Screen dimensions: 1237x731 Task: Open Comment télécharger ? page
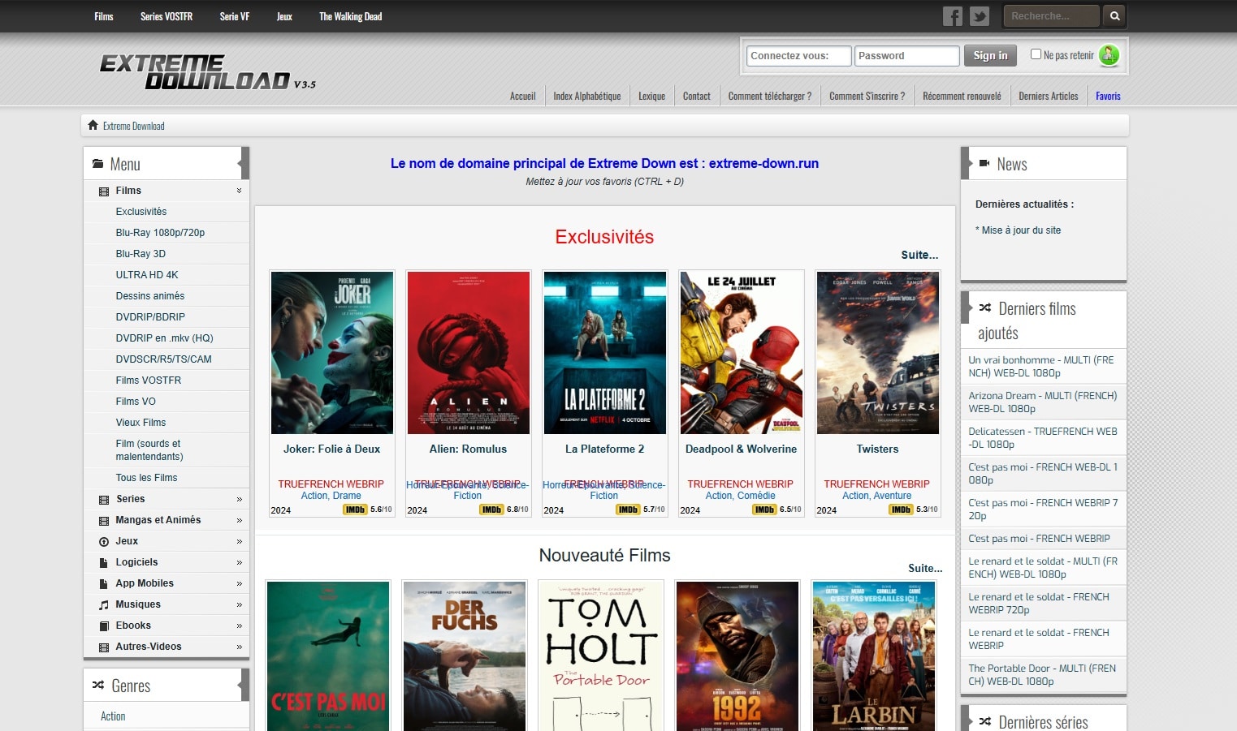[770, 96]
